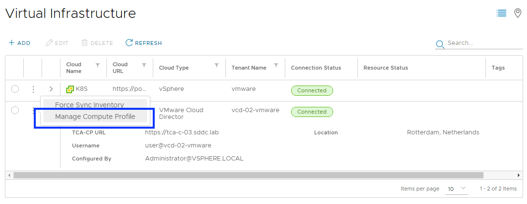
Task: Open the K8S row actions menu
Action: [x=33, y=89]
